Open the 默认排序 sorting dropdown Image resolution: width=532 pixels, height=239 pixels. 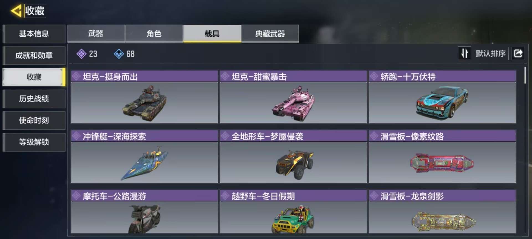tap(490, 53)
